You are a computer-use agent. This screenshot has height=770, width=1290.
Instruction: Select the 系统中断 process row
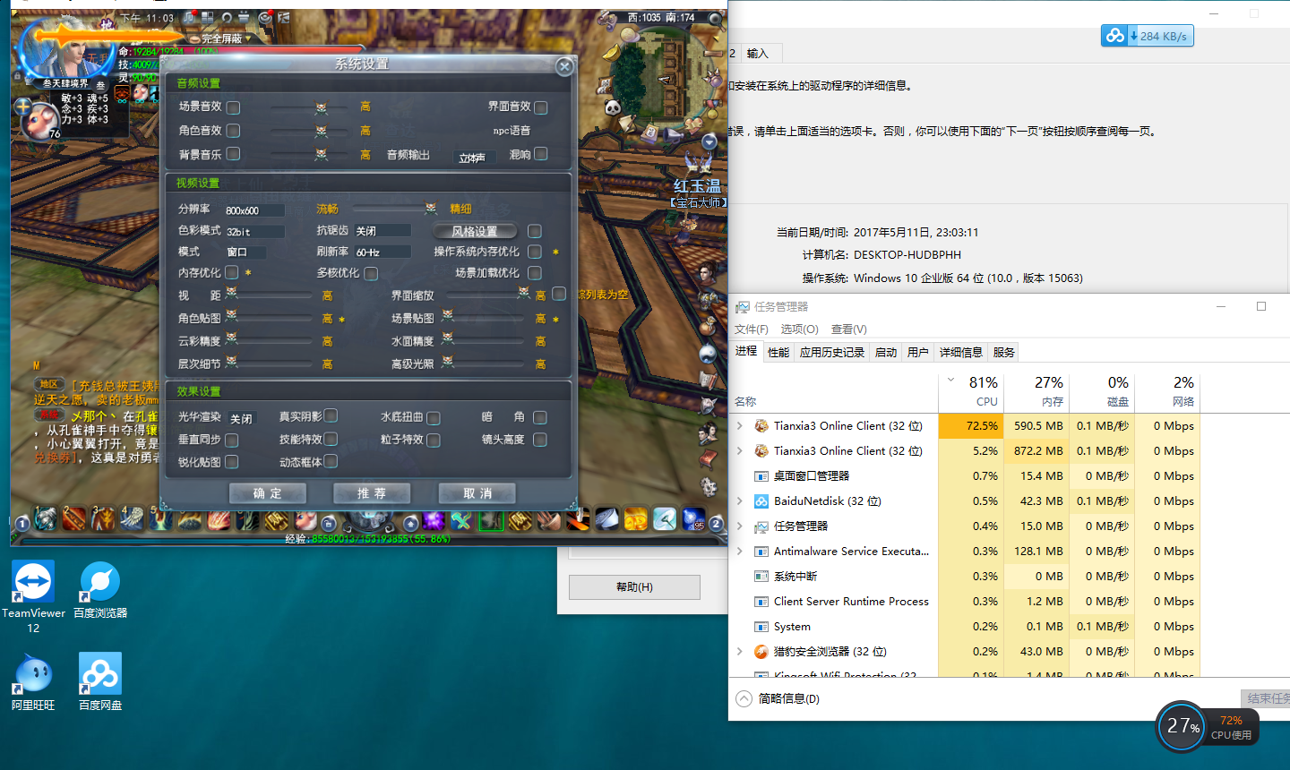[x=965, y=577]
